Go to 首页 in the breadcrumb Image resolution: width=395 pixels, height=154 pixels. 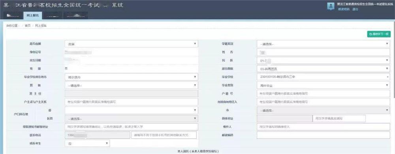(x=28, y=26)
